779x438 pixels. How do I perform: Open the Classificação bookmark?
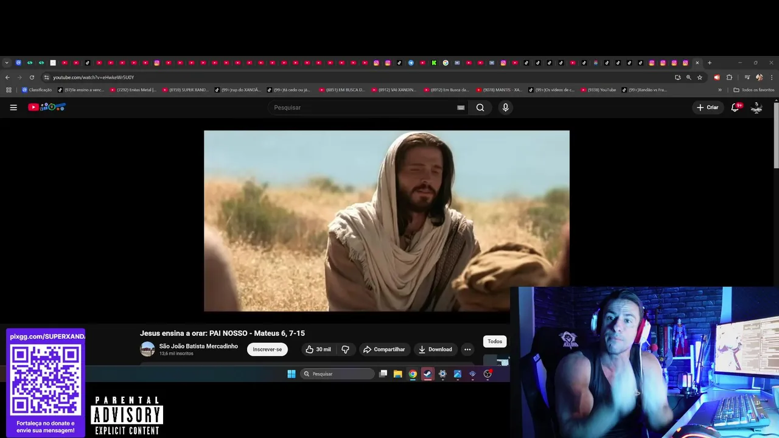pyautogui.click(x=37, y=89)
